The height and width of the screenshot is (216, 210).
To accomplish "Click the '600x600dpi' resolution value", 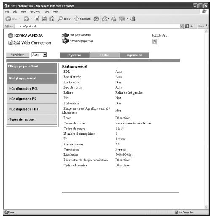I will coord(124,155).
